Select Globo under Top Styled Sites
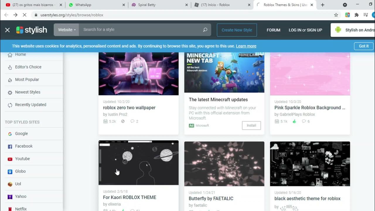 coord(21,171)
